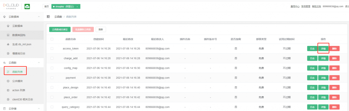Click the 数据库回档 sidebar icon
This screenshot has height=111, width=349.
[x=8, y=35]
